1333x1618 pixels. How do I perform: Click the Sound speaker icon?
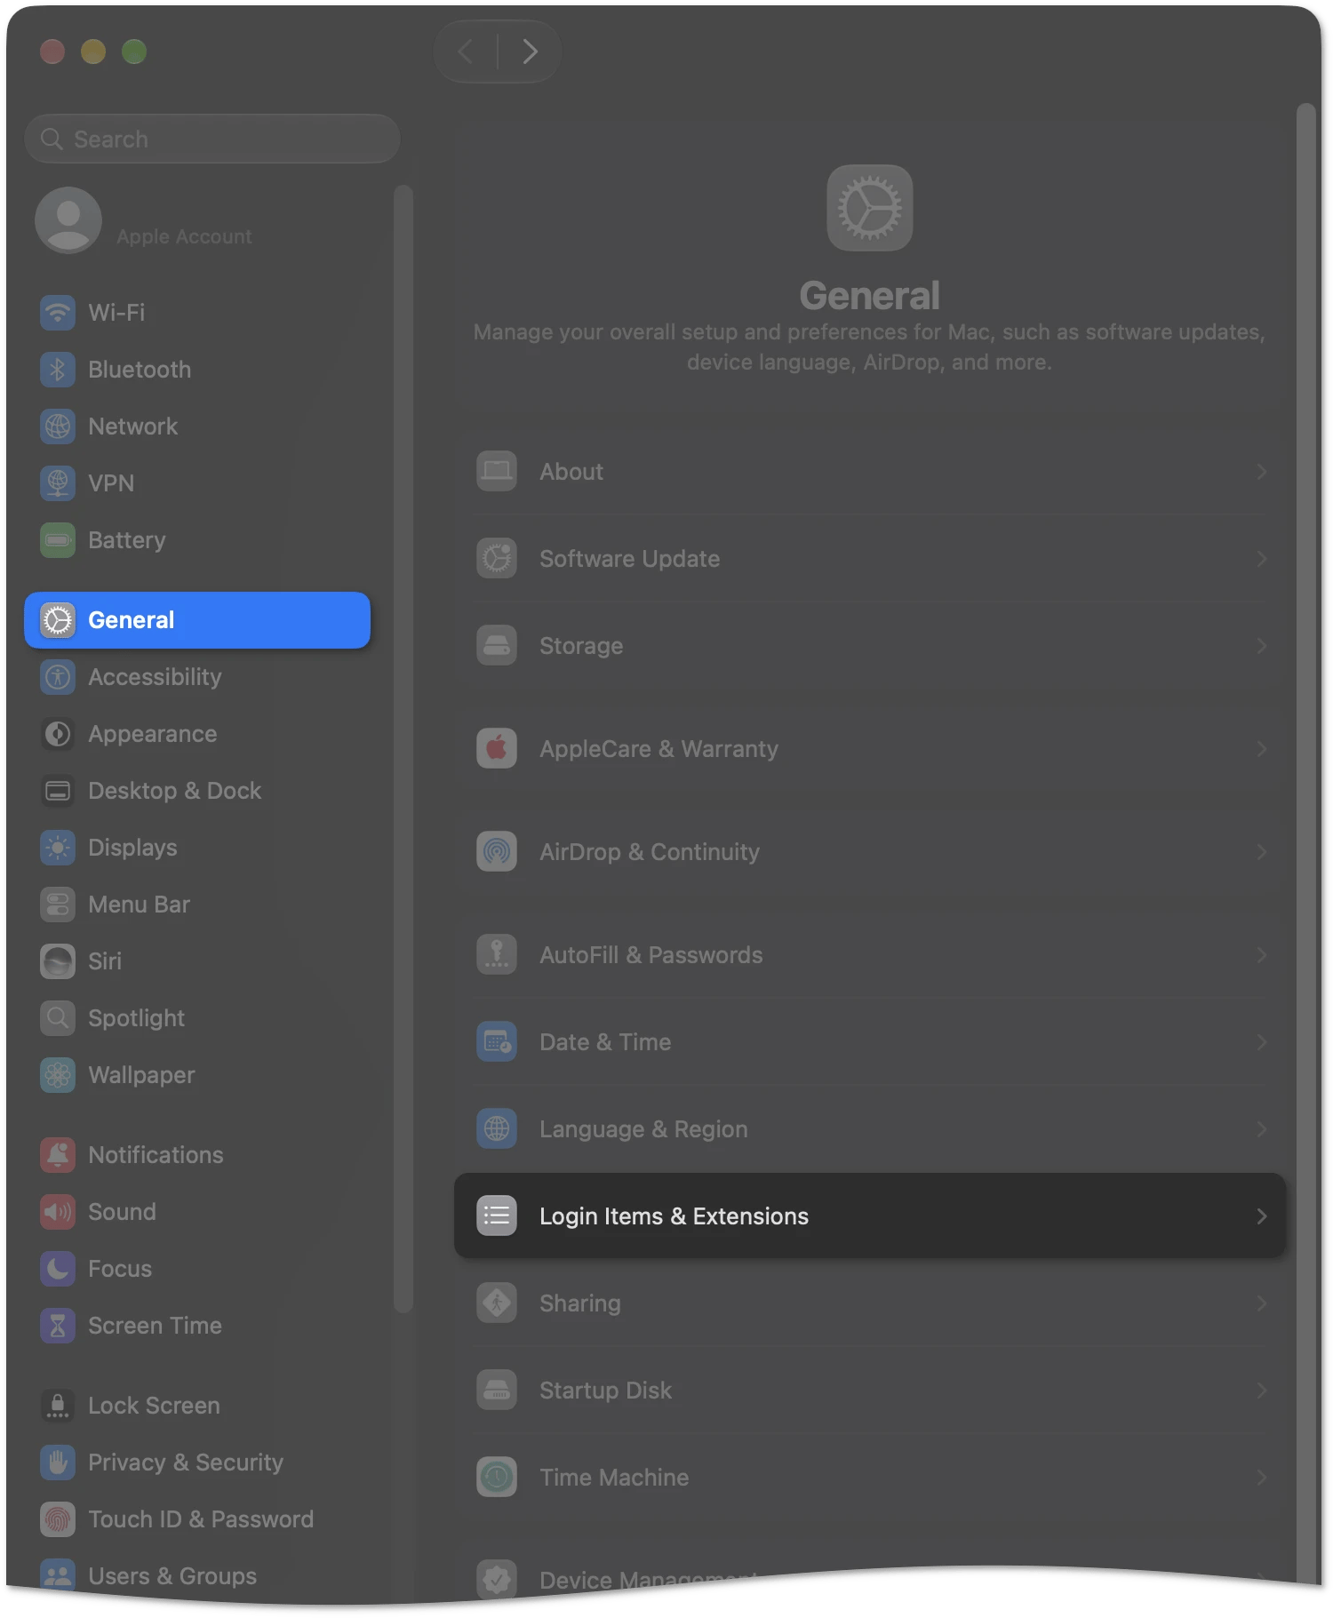click(58, 1212)
